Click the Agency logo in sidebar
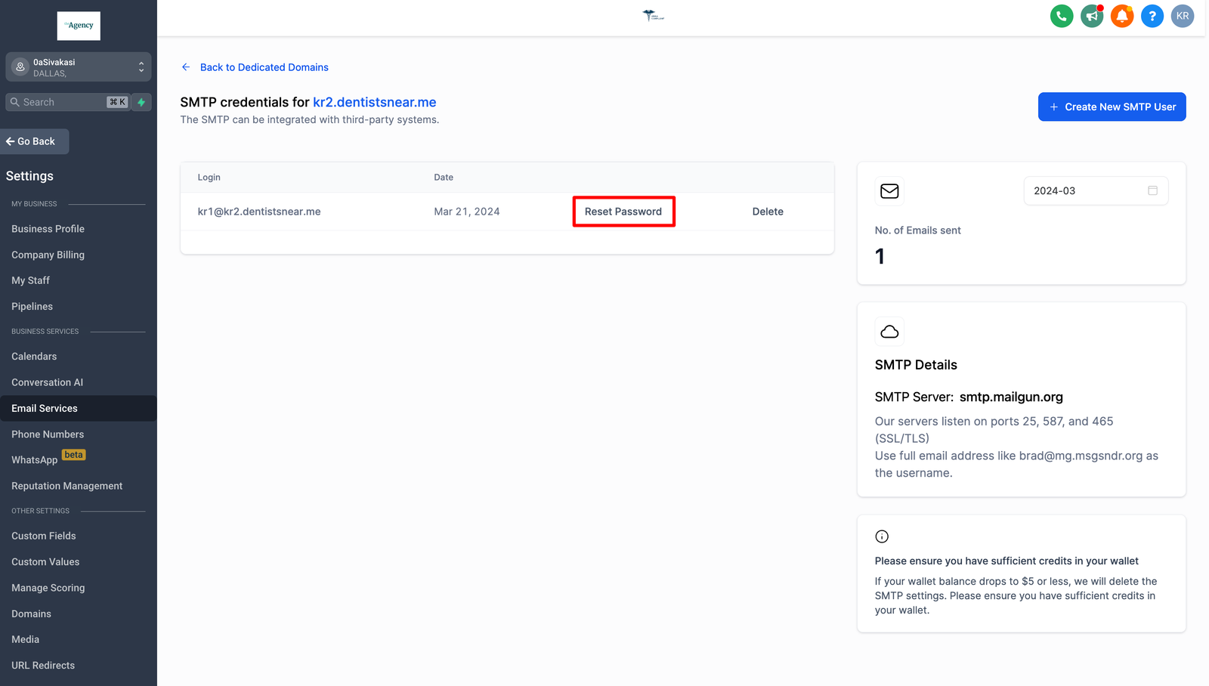1209x686 pixels. point(79,26)
